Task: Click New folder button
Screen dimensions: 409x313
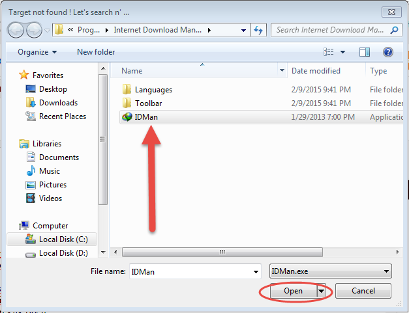Action: (x=96, y=52)
